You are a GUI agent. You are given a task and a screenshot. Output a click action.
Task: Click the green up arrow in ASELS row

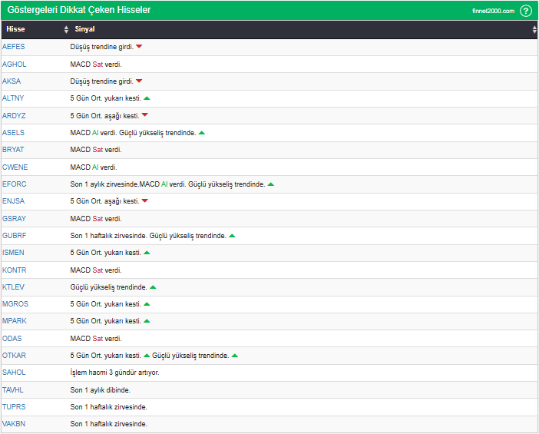point(202,133)
